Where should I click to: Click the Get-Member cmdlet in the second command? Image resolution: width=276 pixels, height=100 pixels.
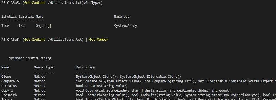[99, 40]
